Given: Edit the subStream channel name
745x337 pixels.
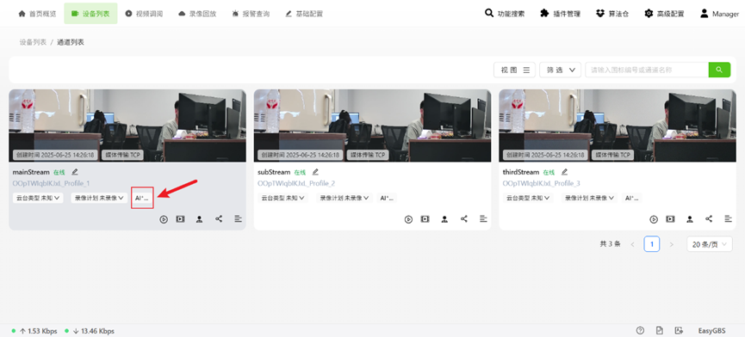Looking at the screenshot, I should pyautogui.click(x=315, y=172).
